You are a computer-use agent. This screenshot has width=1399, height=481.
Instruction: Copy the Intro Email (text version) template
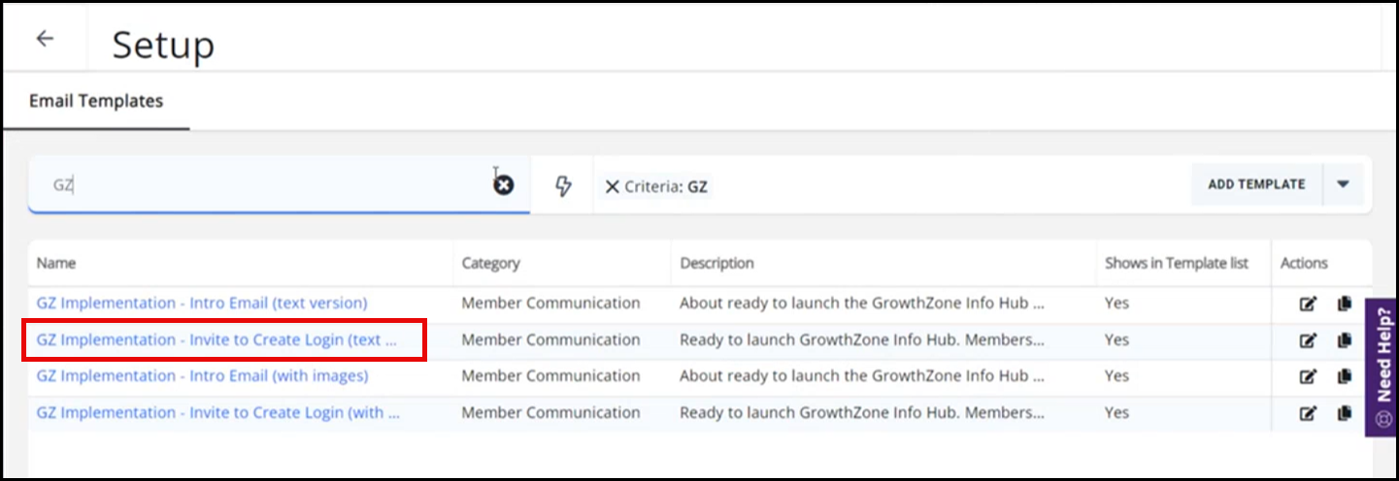pos(1344,304)
